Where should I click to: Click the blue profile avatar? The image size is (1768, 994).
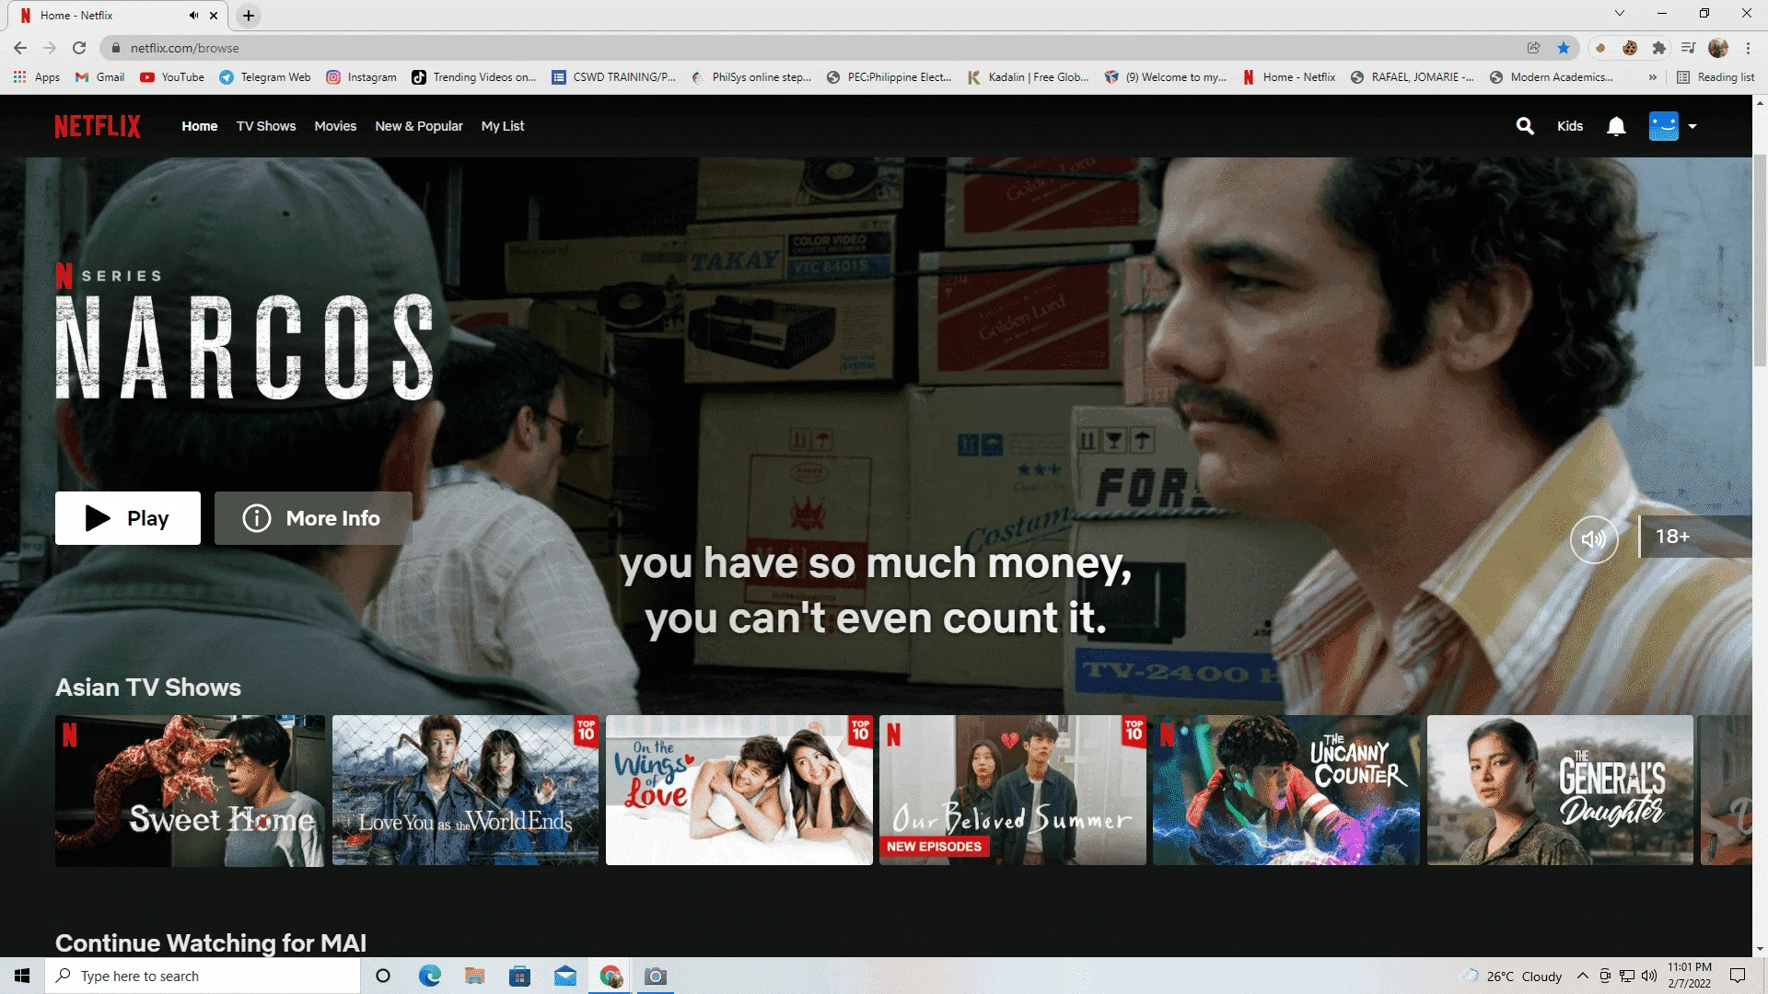pyautogui.click(x=1663, y=126)
